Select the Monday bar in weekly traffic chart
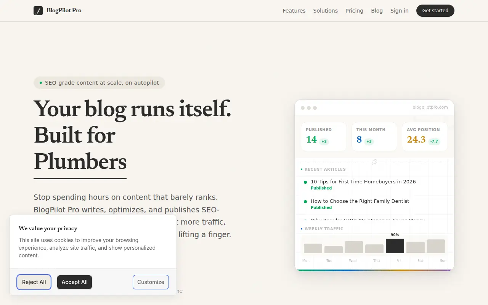Viewport: 488px width, 305px height. [x=313, y=248]
